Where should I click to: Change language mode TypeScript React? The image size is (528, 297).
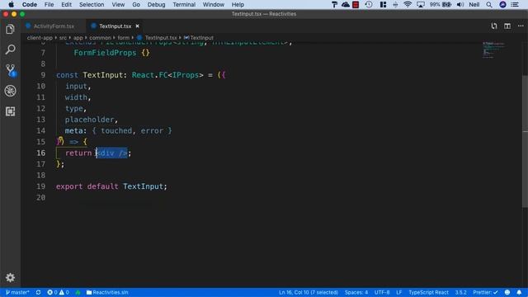point(428,292)
